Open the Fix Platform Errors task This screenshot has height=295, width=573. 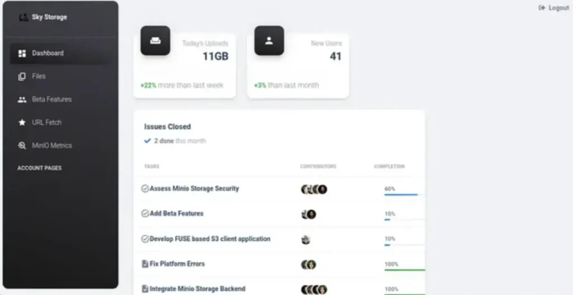pos(177,264)
